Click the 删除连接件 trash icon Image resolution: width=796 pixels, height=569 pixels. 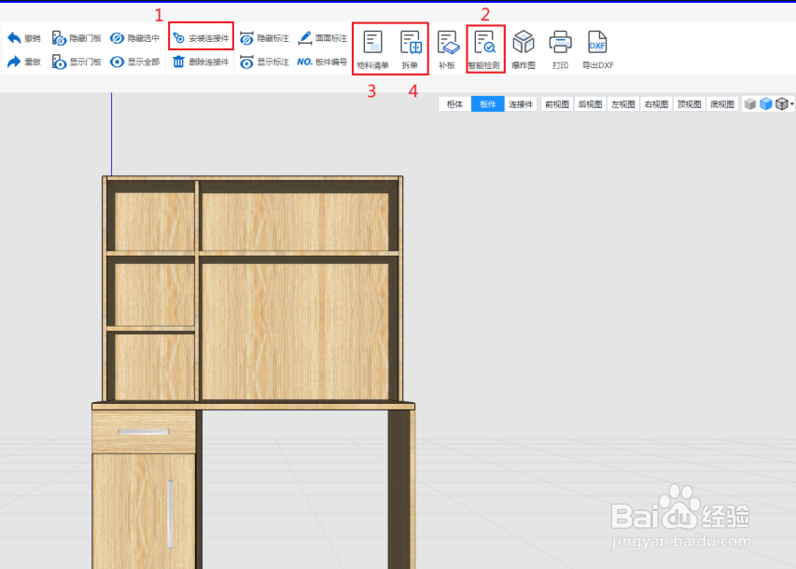178,62
